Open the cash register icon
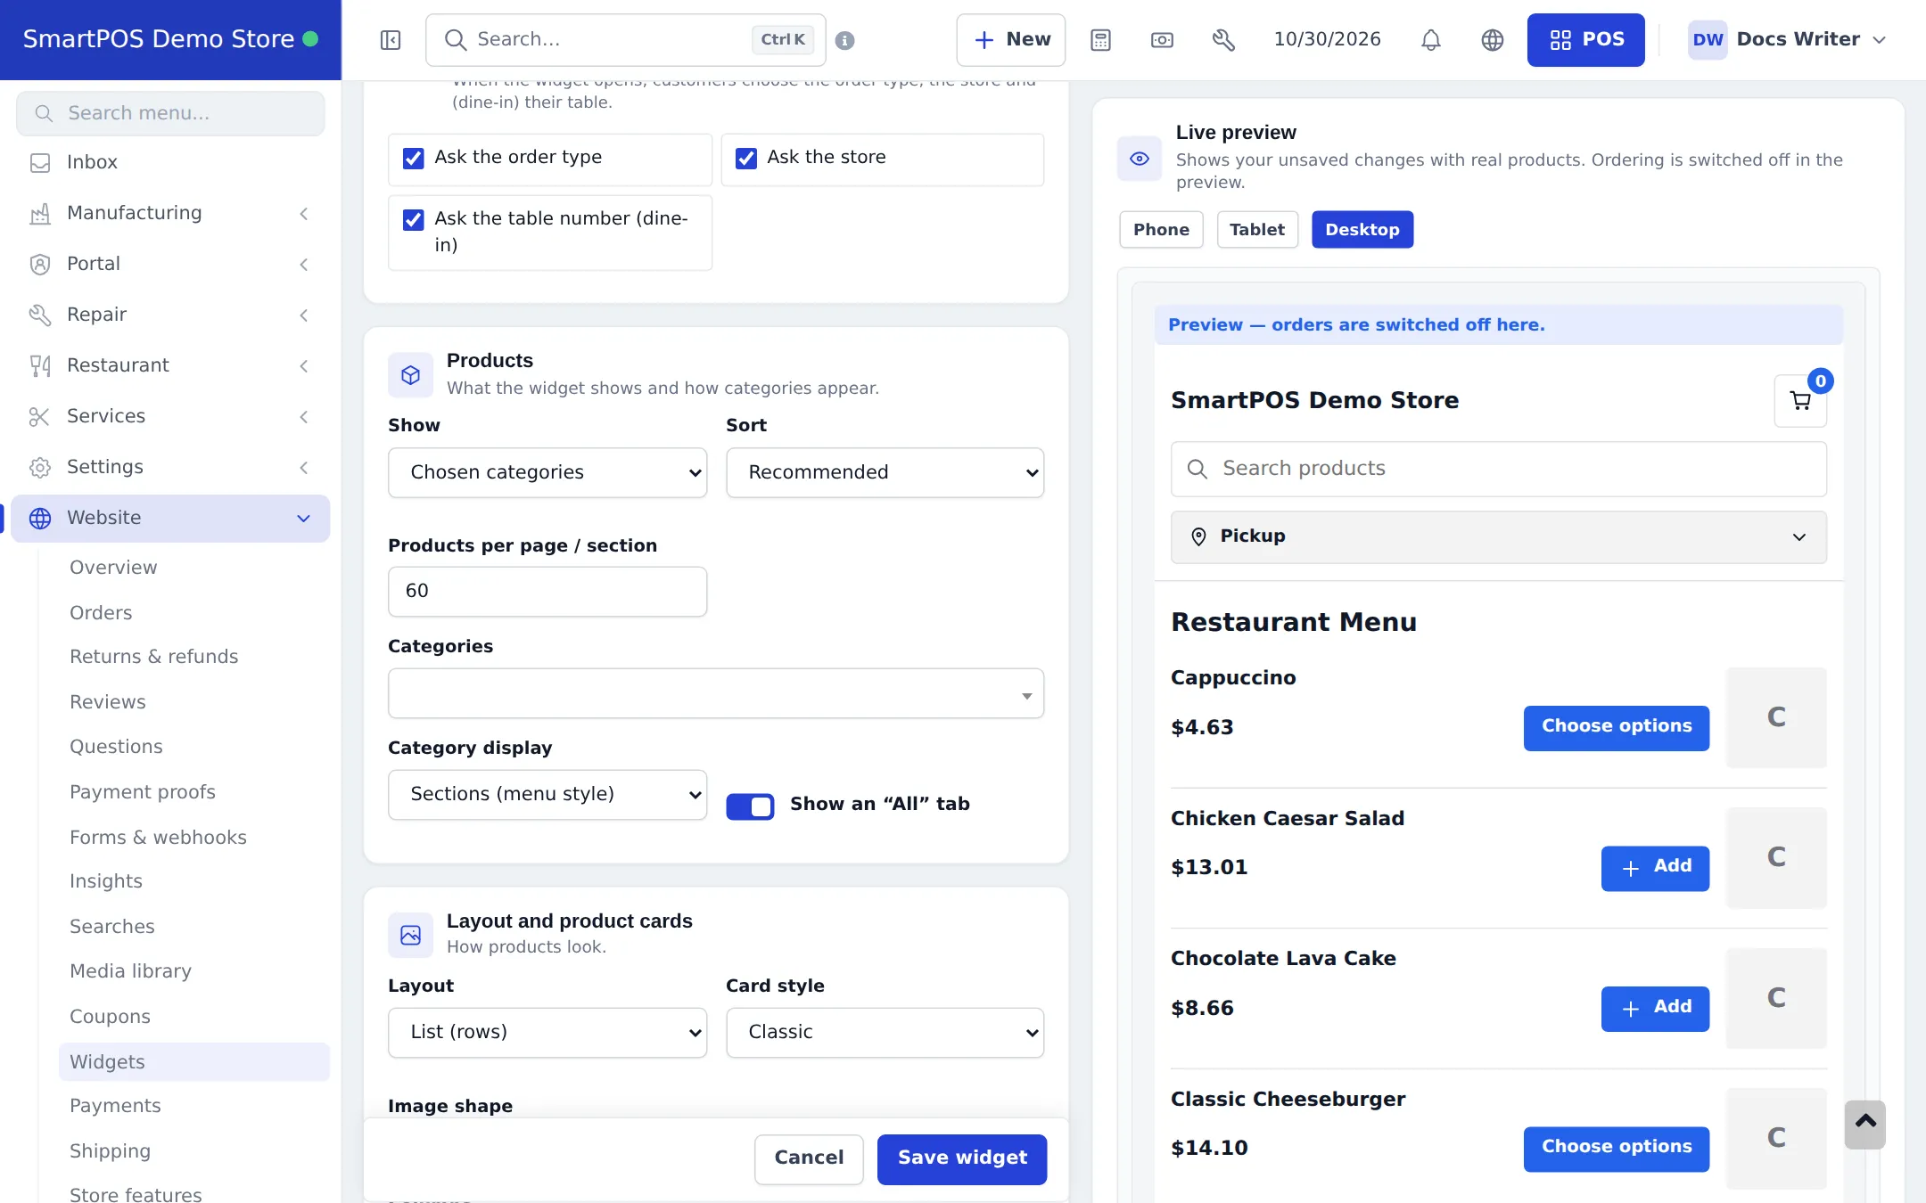The width and height of the screenshot is (1926, 1203). pos(1162,40)
